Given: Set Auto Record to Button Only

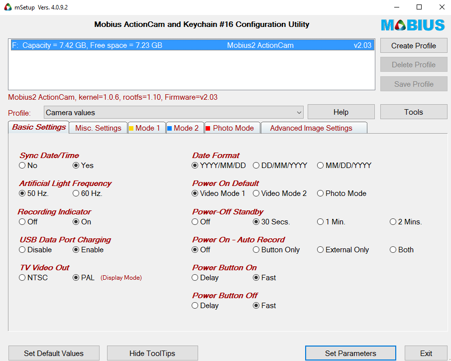Looking at the screenshot, I should click(x=276, y=250).
